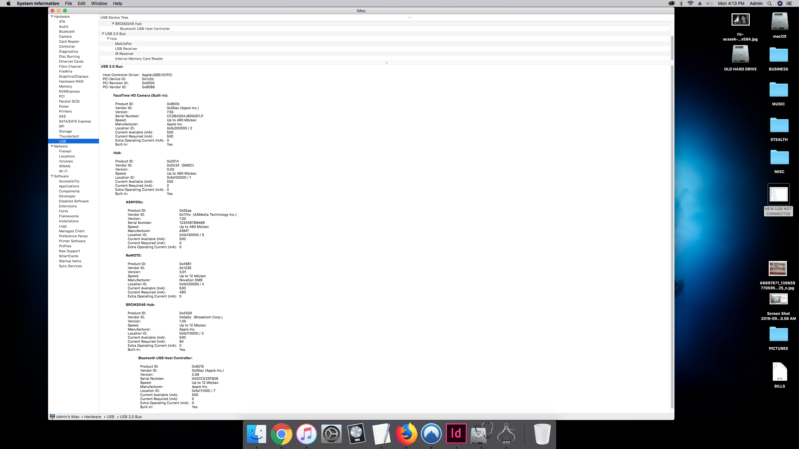
Task: Select Bluetooth USB Host Controller in tree
Action: [x=145, y=29]
